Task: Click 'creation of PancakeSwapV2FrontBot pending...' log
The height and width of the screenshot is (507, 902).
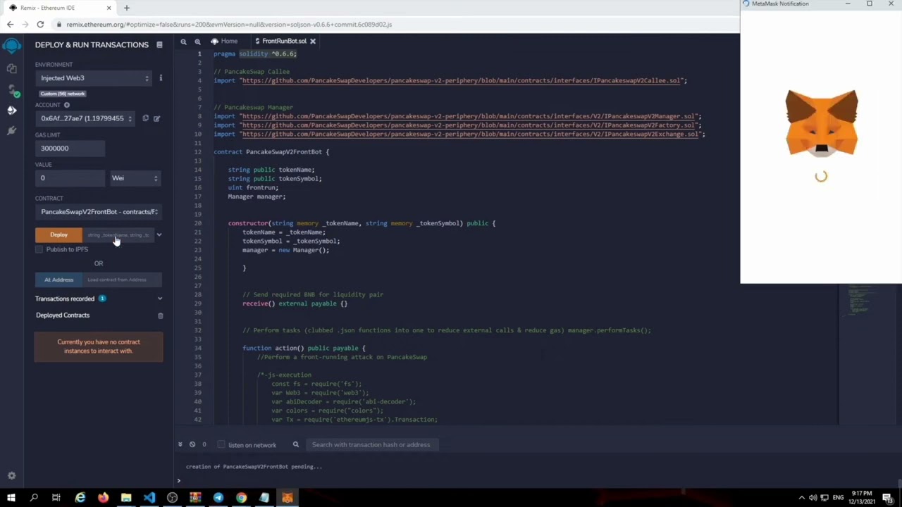Action: tap(254, 466)
